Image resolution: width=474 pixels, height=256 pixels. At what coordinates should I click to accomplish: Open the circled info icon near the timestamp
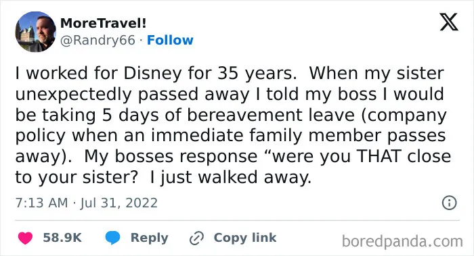click(449, 203)
